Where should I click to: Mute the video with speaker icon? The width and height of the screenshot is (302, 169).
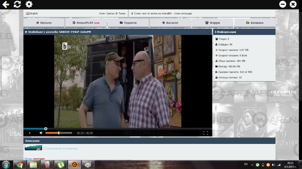pos(41,133)
